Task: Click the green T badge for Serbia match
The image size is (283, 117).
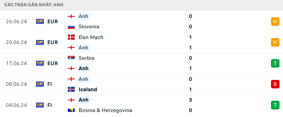Action: 275,63
